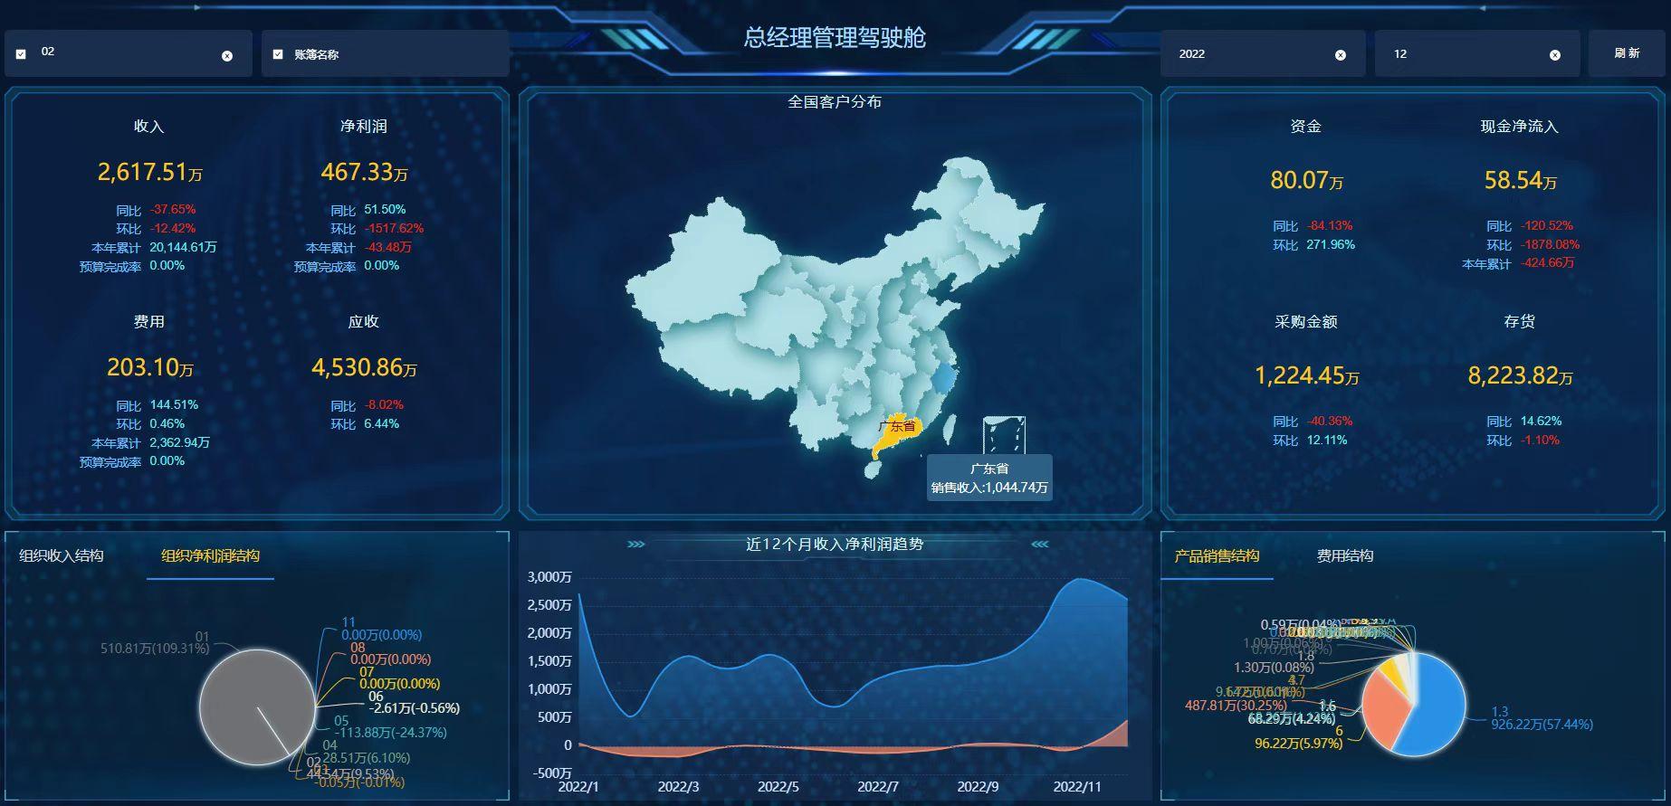Viewport: 1671px width, 806px height.
Task: Open the month dropdown showing 12
Action: coord(1466,54)
